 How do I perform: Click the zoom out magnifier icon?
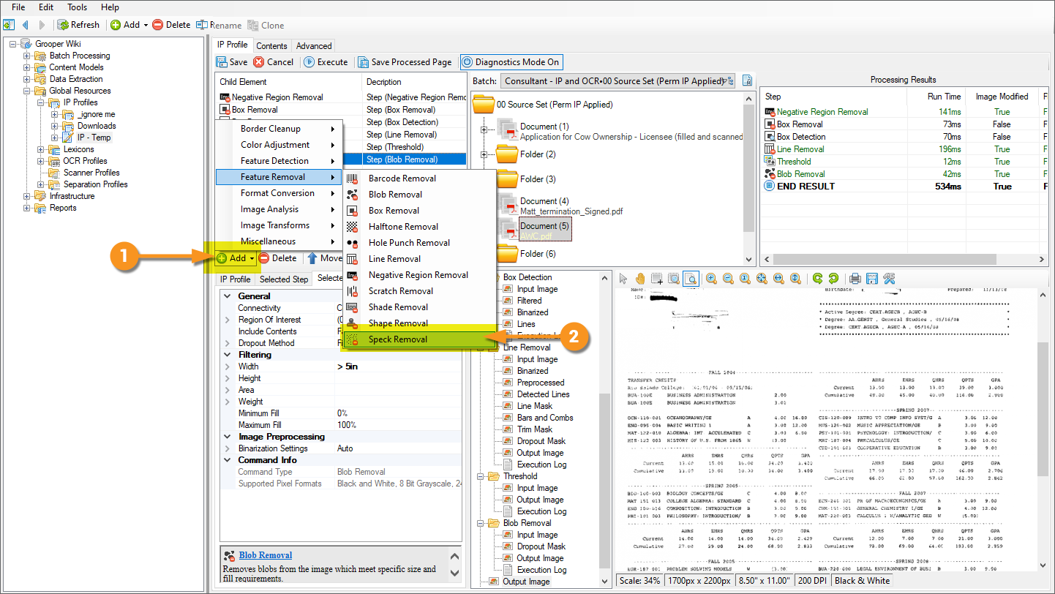[729, 278]
